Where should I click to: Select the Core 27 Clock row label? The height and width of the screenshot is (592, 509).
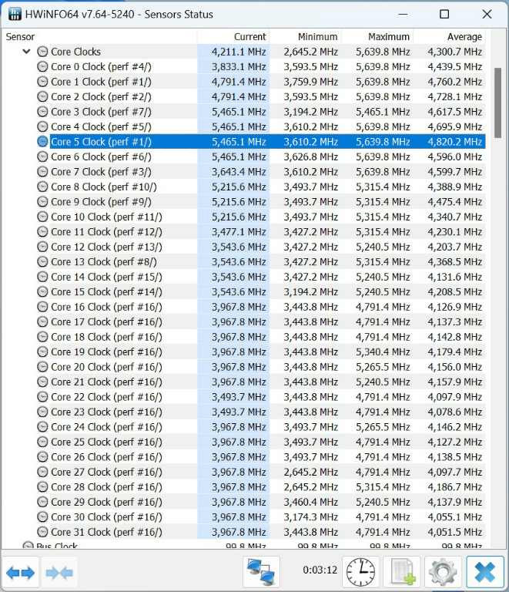click(106, 472)
